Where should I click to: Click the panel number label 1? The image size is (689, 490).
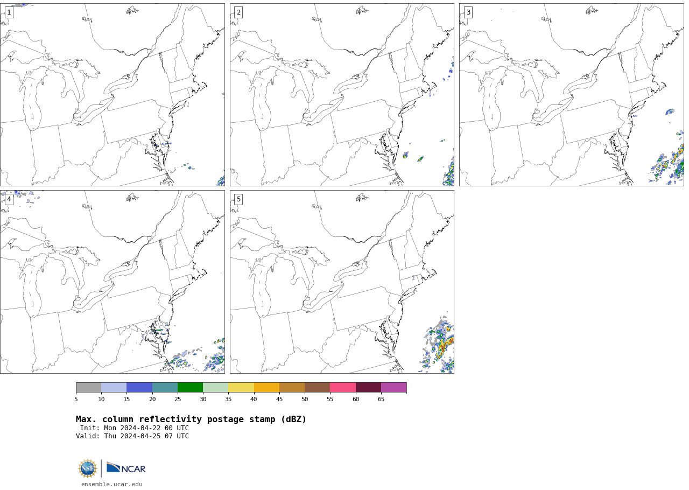[x=9, y=12]
